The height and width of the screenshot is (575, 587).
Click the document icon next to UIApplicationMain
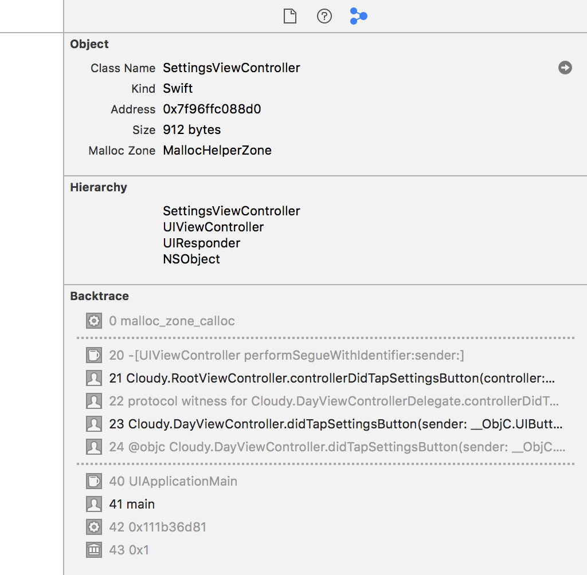[x=93, y=481]
